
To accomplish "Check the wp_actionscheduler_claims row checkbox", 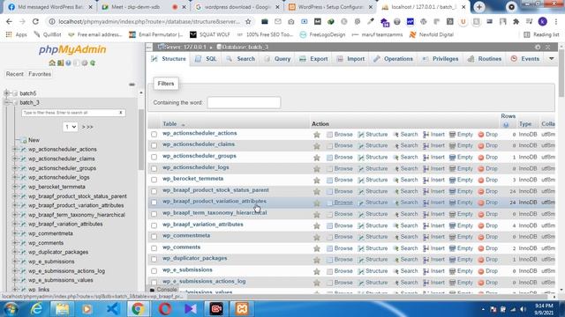I will coord(154,145).
